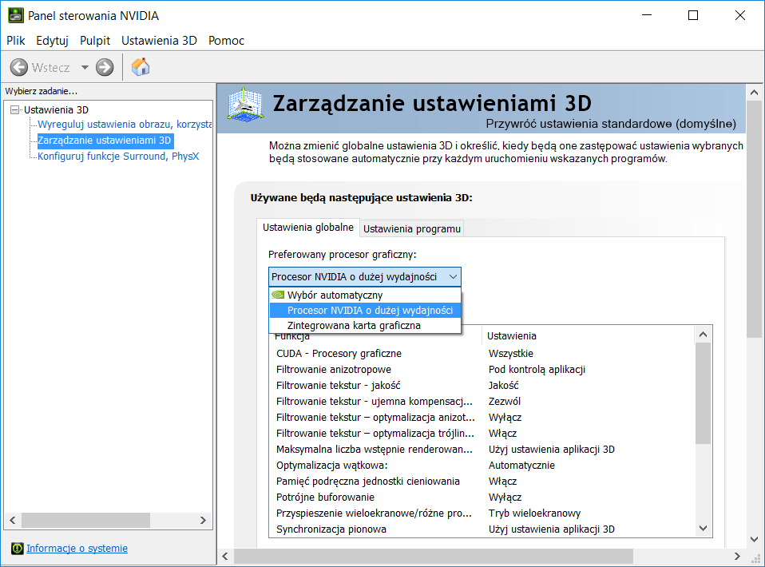Click the main page vertical scrollbar thumb

[755, 219]
